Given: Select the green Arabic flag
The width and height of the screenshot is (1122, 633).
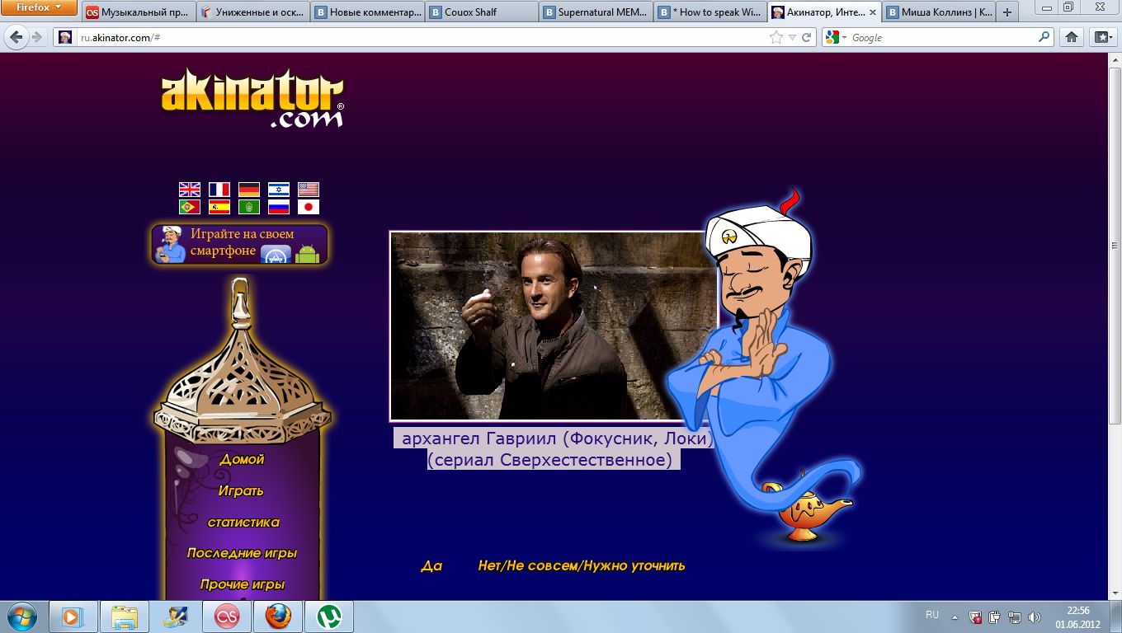Looking at the screenshot, I should pyautogui.click(x=249, y=207).
